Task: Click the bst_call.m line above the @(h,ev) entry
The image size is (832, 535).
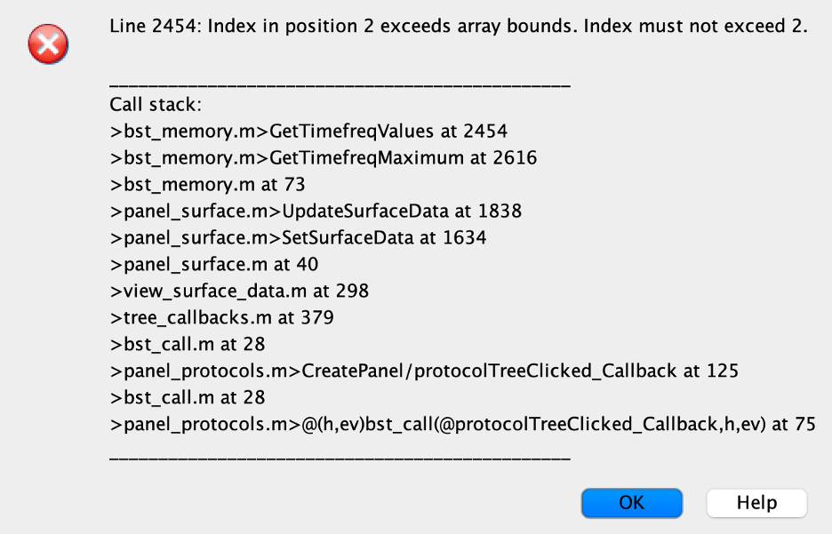Action: coord(188,397)
